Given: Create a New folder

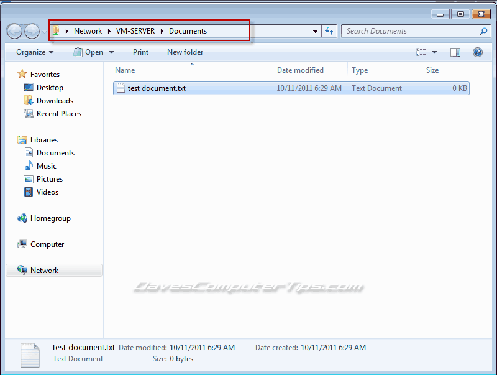Looking at the screenshot, I should pyautogui.click(x=185, y=52).
